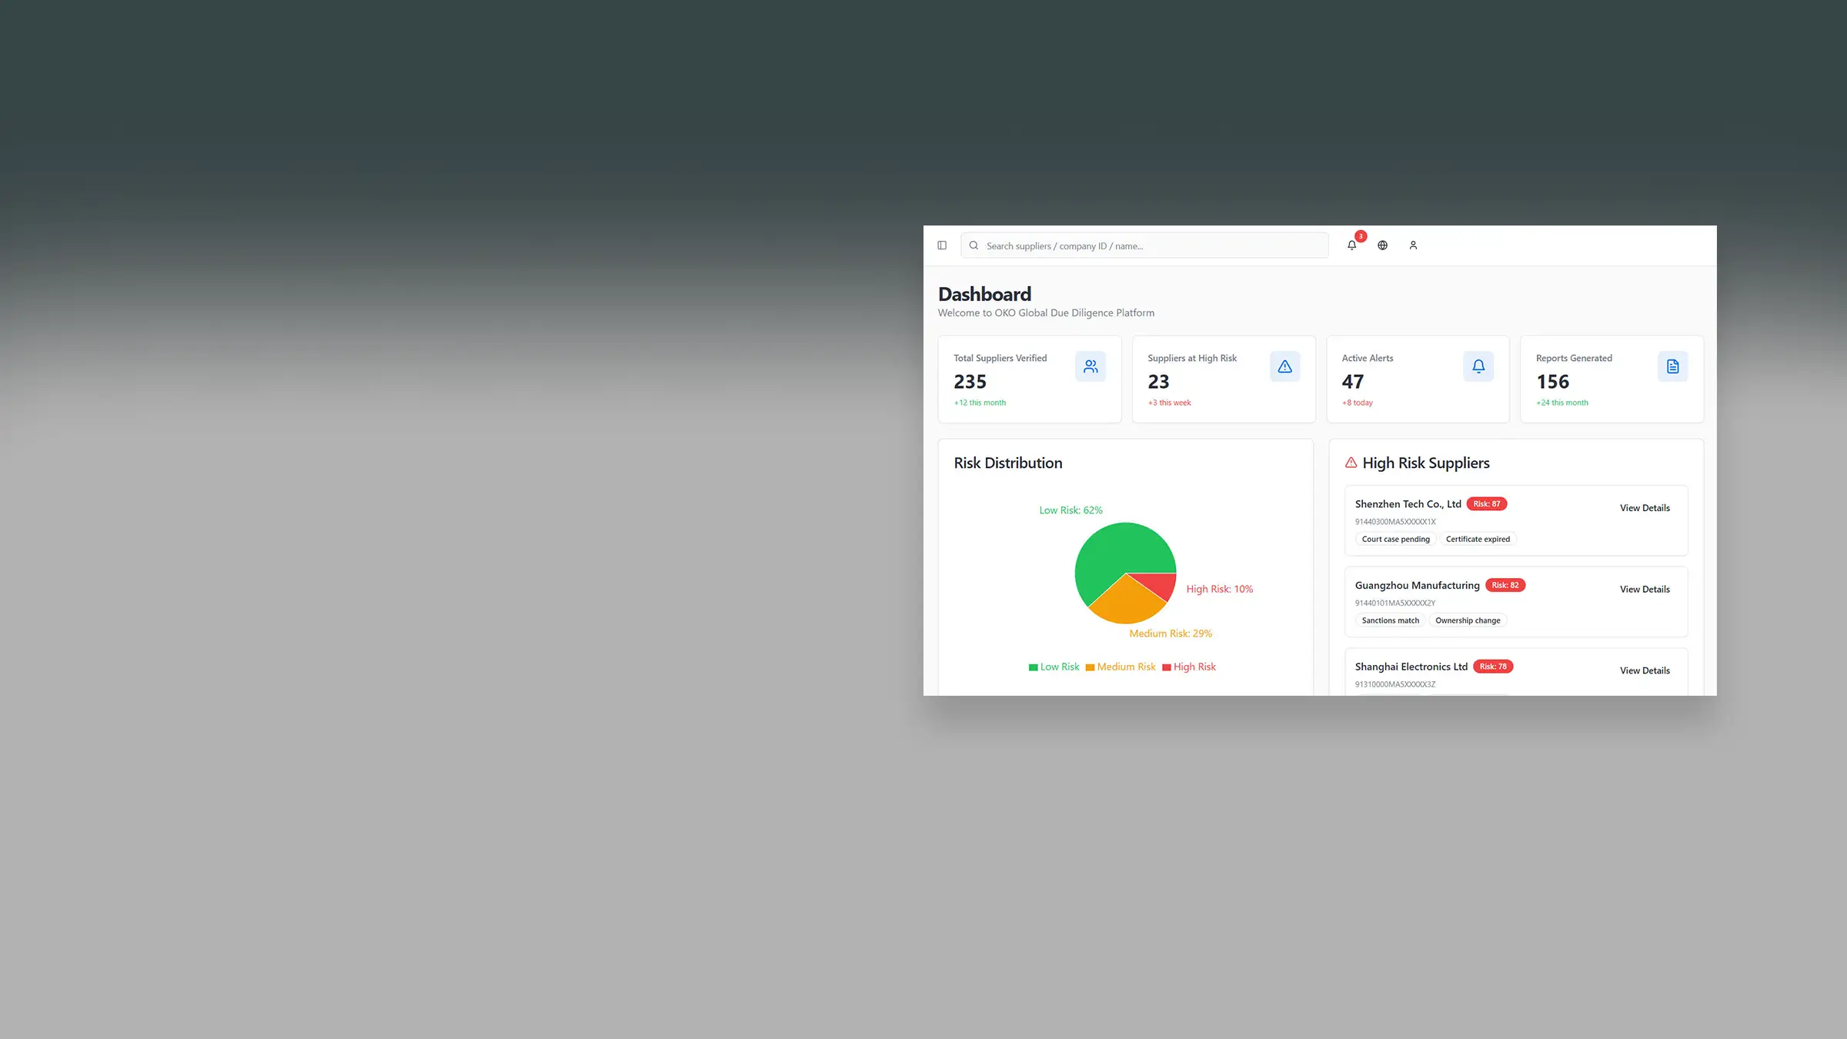Open the notifications bell in header
The height and width of the screenshot is (1039, 1847).
[x=1352, y=246]
